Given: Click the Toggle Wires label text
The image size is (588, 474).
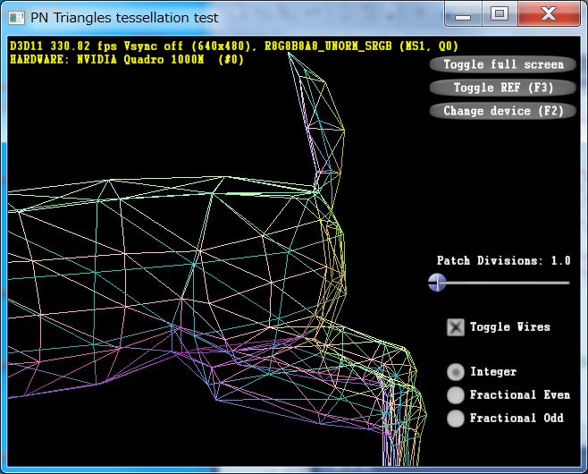Looking at the screenshot, I should 510,327.
